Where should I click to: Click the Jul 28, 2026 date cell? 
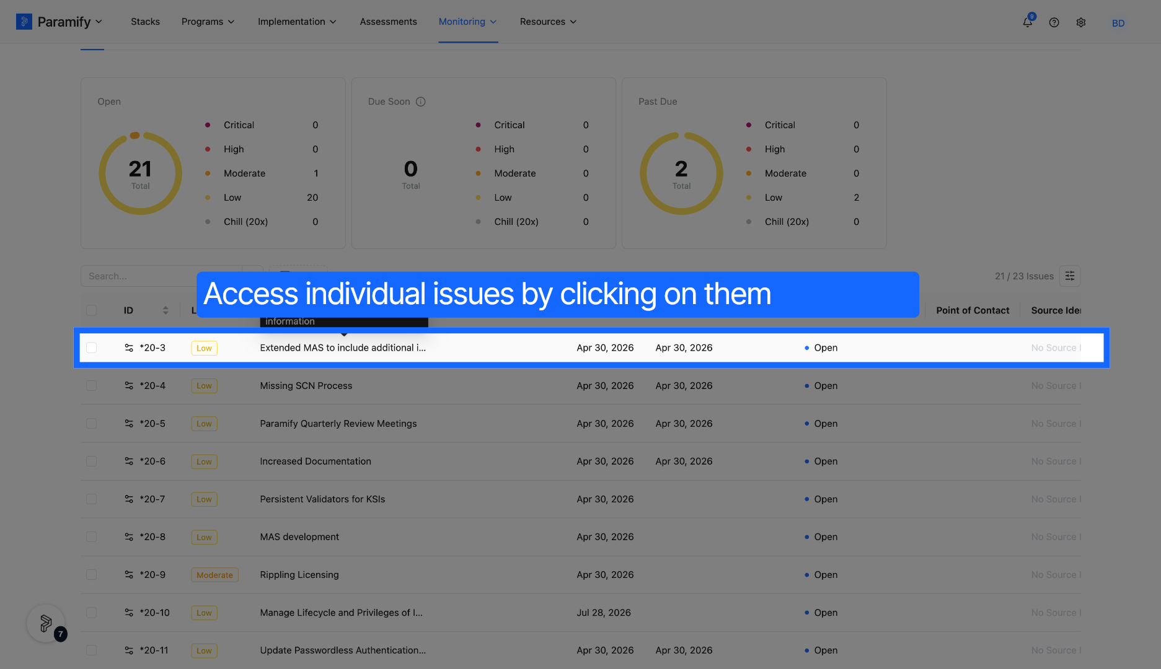tap(604, 613)
